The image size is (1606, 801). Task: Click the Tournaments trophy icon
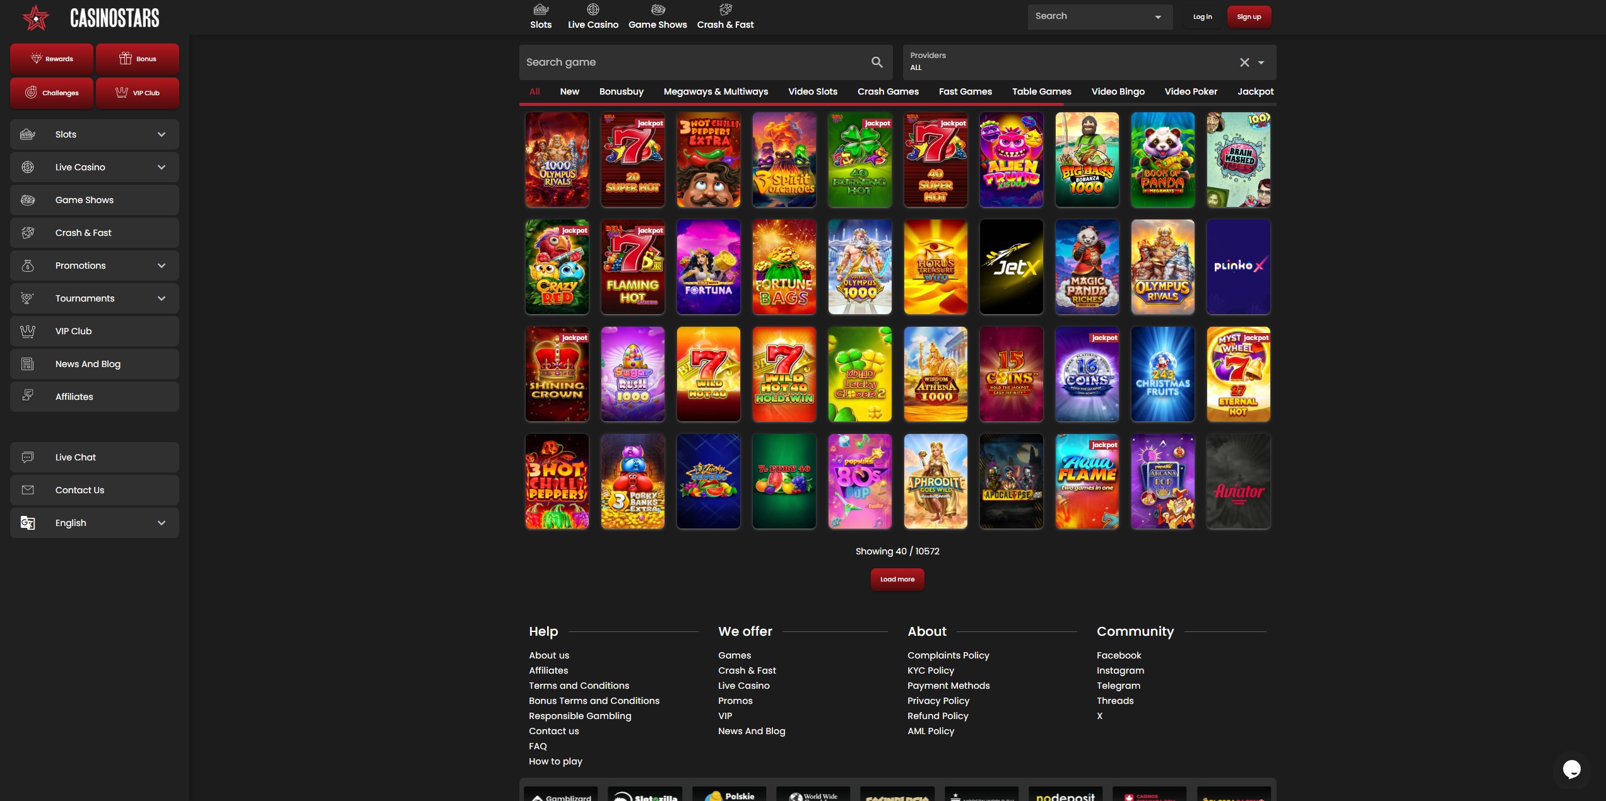(28, 298)
